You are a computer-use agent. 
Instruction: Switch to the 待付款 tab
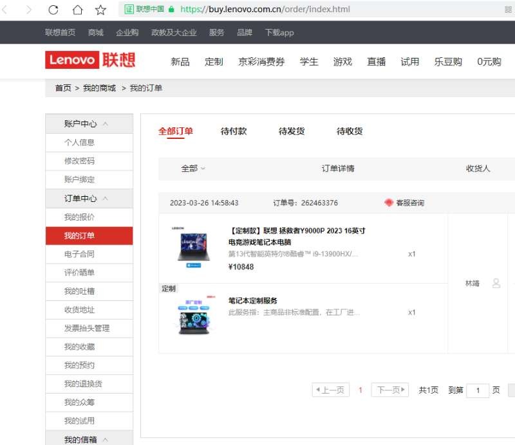234,131
